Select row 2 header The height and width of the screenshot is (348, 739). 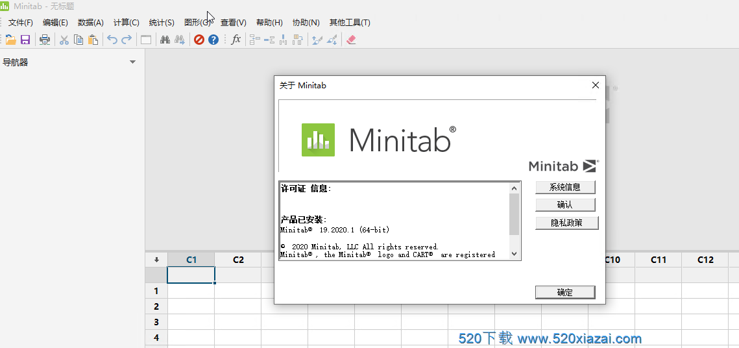(x=156, y=306)
